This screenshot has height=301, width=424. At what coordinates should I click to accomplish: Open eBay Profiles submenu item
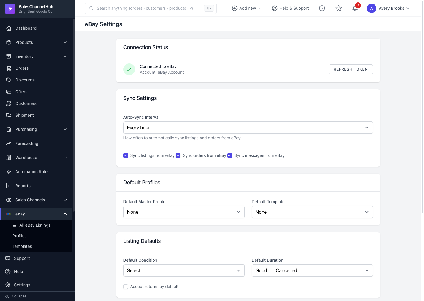click(x=36, y=236)
